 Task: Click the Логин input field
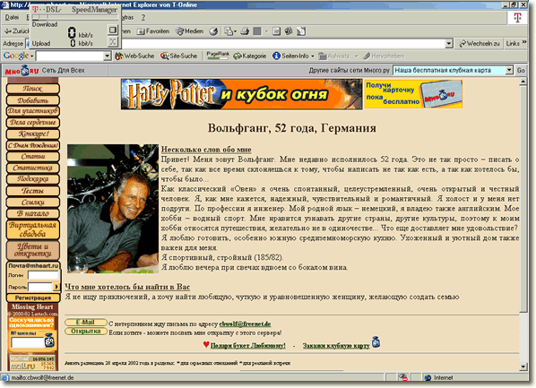click(x=43, y=275)
